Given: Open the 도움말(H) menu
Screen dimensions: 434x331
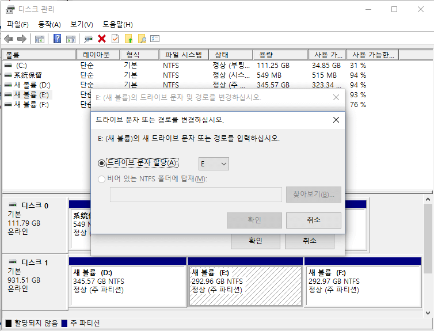Looking at the screenshot, I should point(117,25).
